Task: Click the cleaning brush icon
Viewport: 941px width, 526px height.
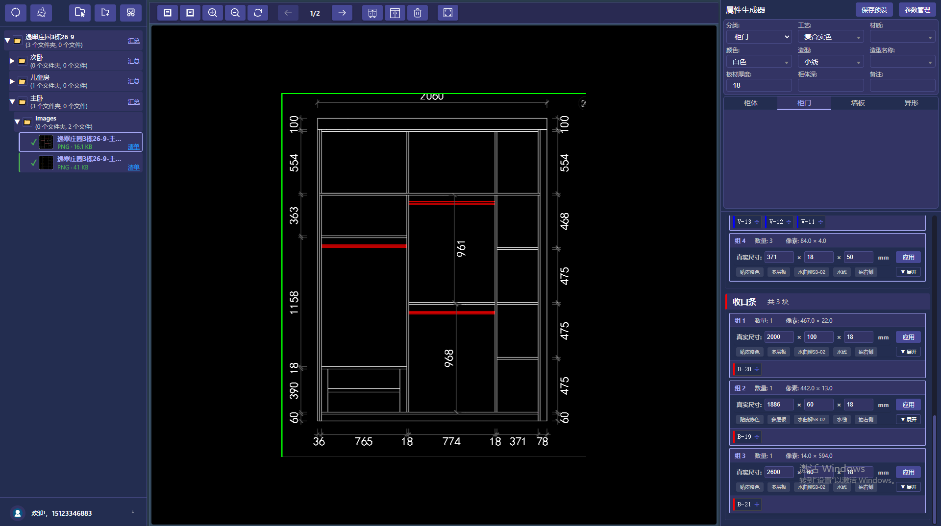Action: click(41, 13)
